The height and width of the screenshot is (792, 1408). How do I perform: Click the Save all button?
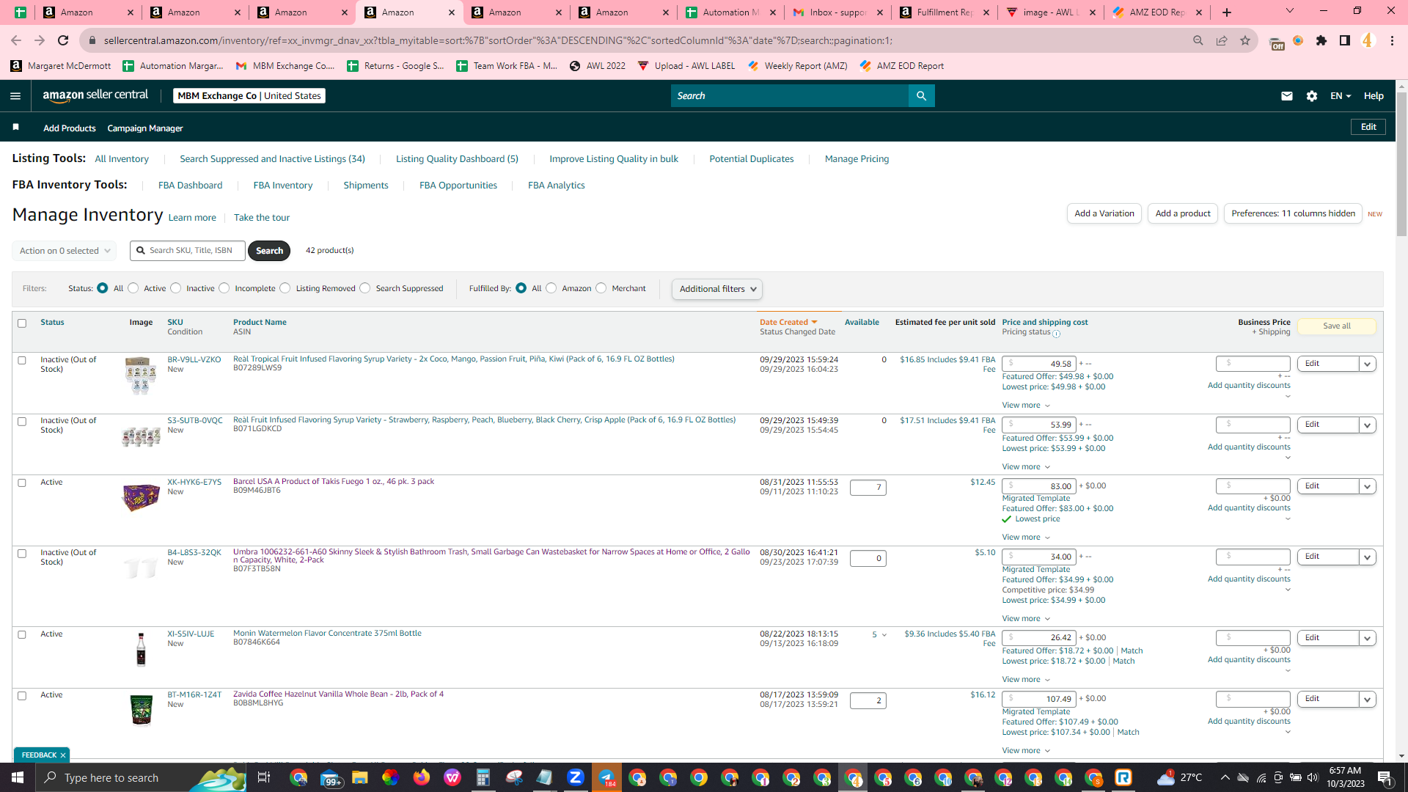(x=1336, y=326)
